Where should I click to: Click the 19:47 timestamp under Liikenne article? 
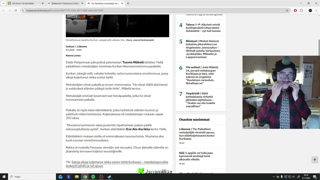182,143
